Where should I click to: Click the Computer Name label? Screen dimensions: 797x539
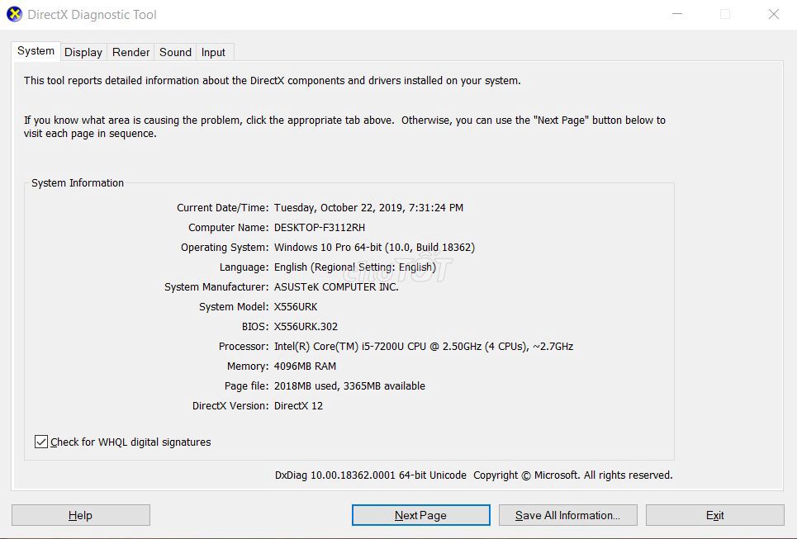click(229, 228)
